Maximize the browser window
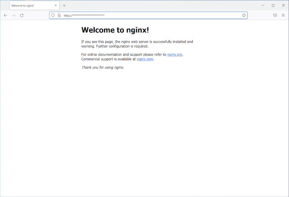The width and height of the screenshot is (289, 197). 273,5
